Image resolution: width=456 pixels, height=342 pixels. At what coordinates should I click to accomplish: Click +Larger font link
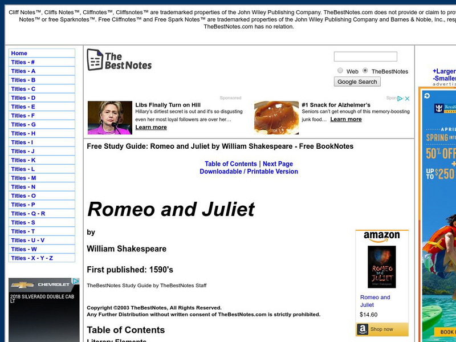coord(444,71)
